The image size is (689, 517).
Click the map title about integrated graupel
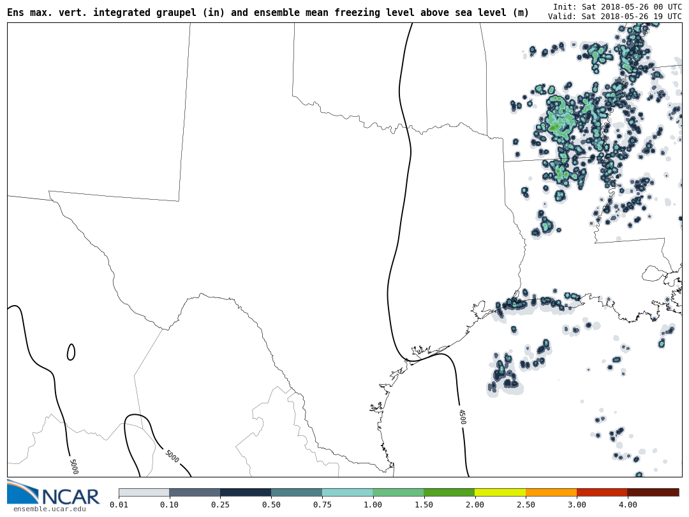click(x=268, y=13)
